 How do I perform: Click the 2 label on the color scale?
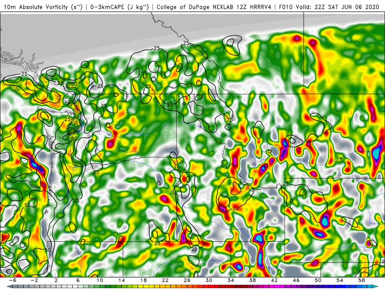click(x=56, y=280)
